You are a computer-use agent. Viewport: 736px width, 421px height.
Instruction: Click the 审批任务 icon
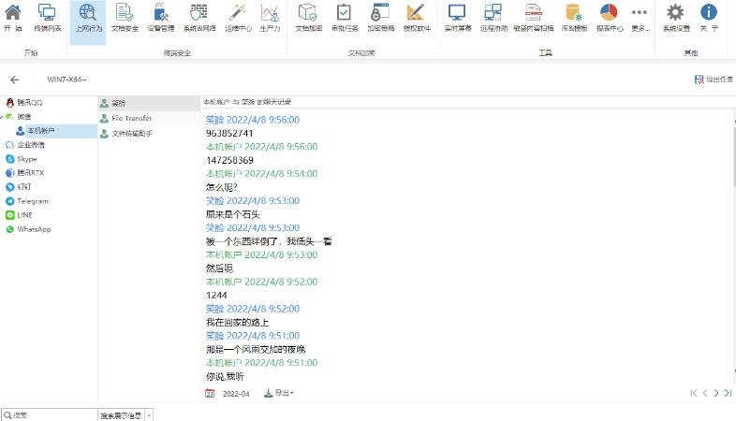[346, 18]
